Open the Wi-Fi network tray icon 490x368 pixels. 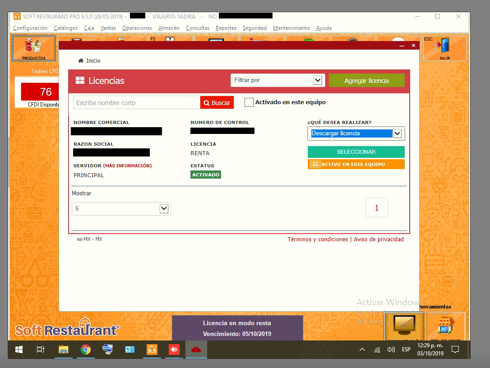pyautogui.click(x=377, y=350)
